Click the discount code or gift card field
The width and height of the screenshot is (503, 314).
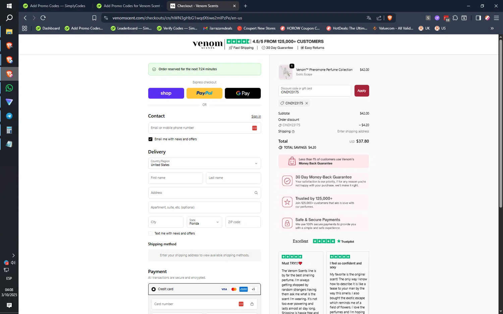[315, 91]
